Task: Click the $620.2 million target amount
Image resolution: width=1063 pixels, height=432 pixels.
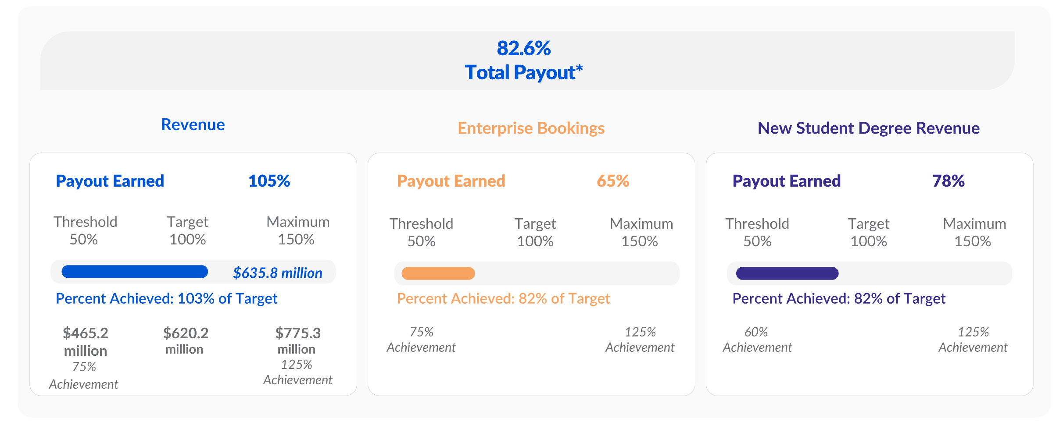Action: pos(185,340)
